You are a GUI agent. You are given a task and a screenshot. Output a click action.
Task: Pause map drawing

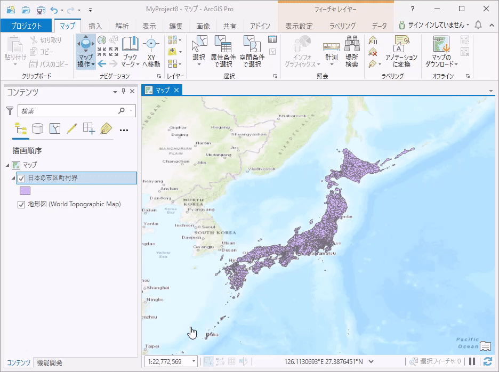(x=472, y=361)
